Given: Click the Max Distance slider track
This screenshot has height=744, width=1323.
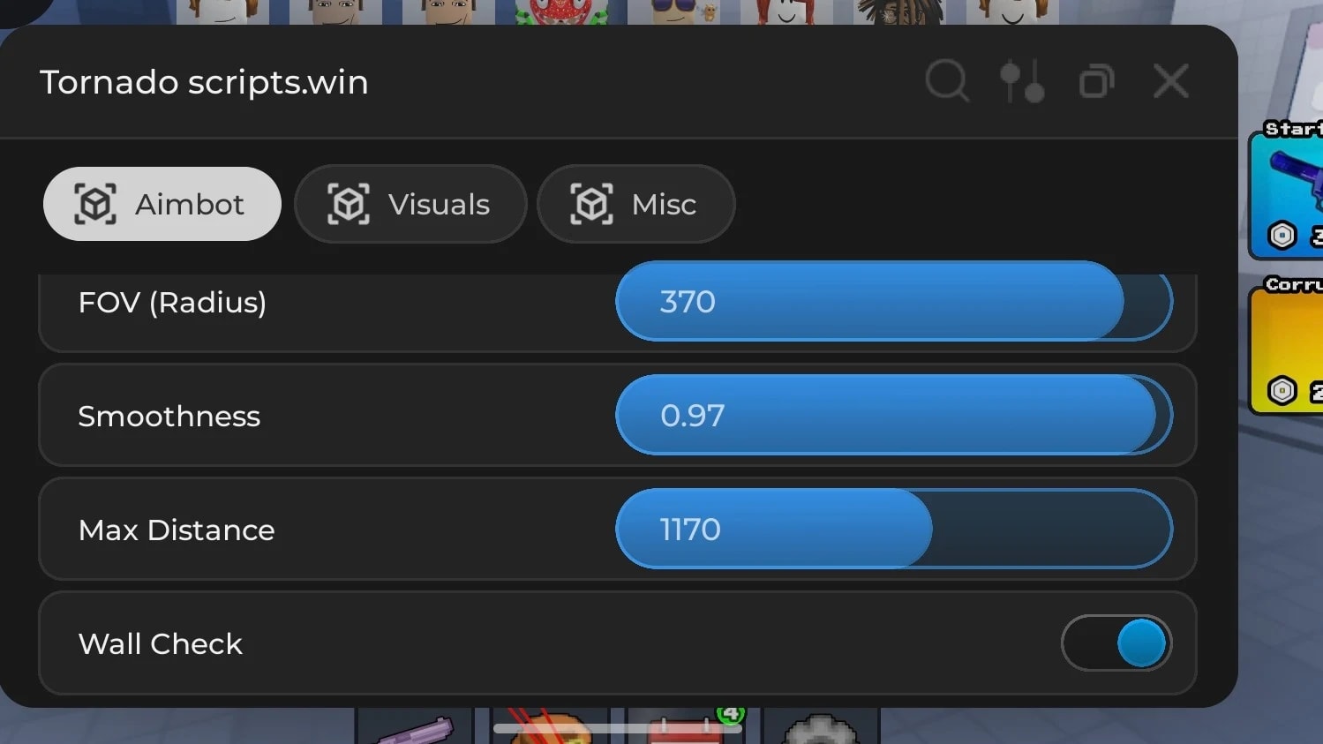Looking at the screenshot, I should click(x=894, y=529).
